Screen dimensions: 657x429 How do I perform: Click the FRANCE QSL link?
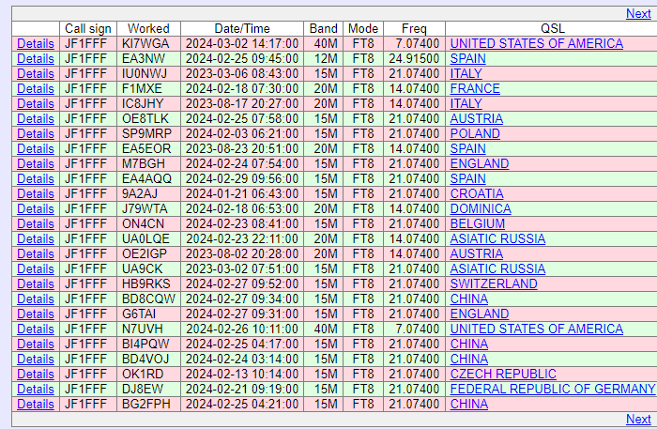coord(475,89)
